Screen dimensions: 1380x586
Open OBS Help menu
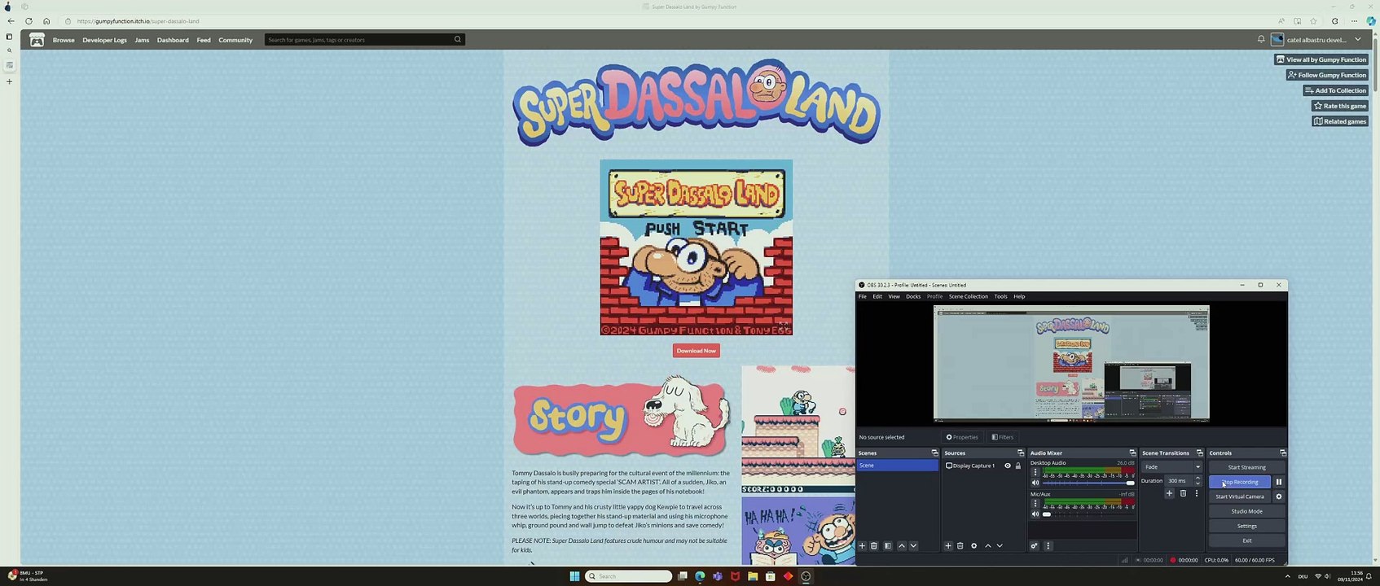click(x=1019, y=296)
